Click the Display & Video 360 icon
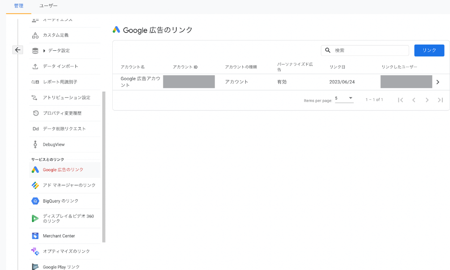This screenshot has height=270, width=450. tap(35, 219)
